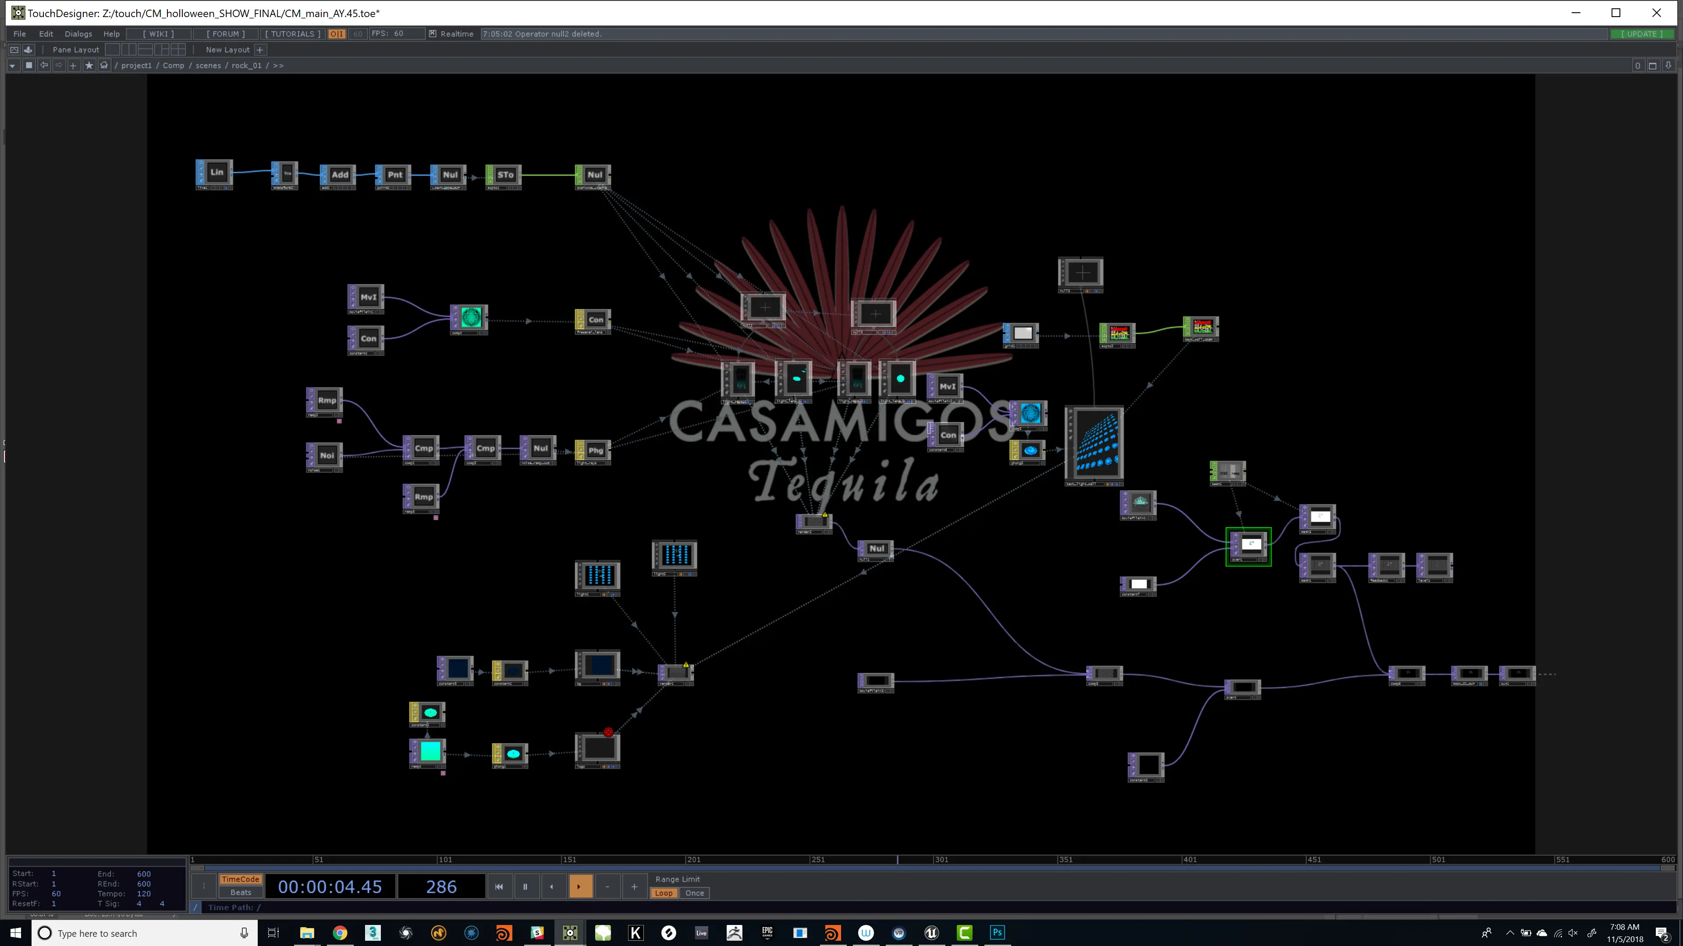This screenshot has width=1683, height=946.
Task: Select the green-highlighted over TOP node
Action: (x=1249, y=547)
